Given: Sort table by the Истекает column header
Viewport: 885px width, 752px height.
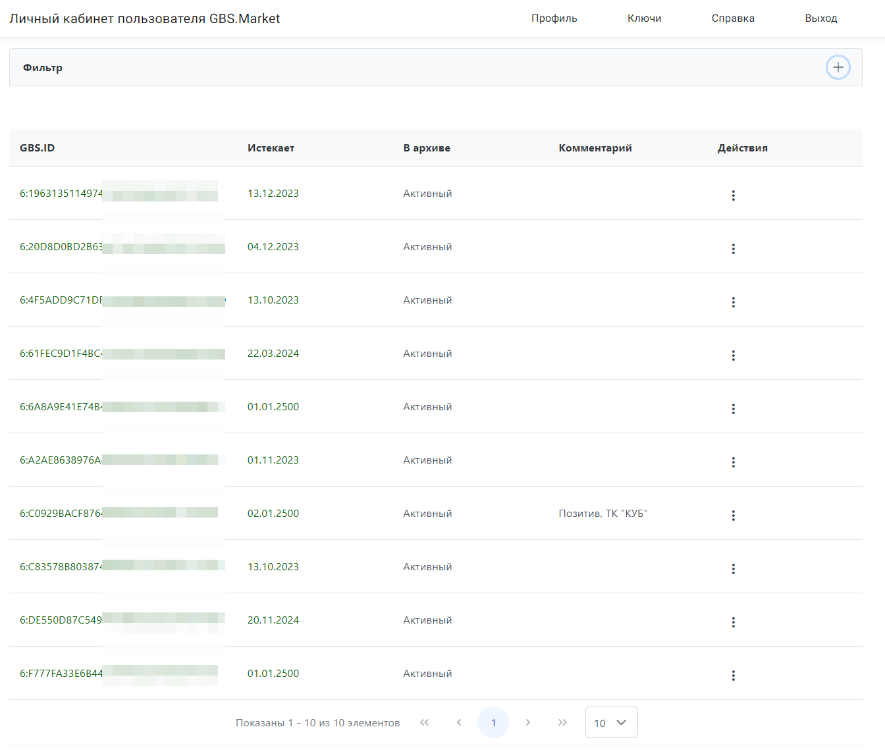Looking at the screenshot, I should click(x=271, y=148).
